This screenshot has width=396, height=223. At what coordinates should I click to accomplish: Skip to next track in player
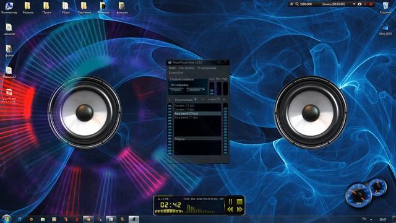(239, 209)
